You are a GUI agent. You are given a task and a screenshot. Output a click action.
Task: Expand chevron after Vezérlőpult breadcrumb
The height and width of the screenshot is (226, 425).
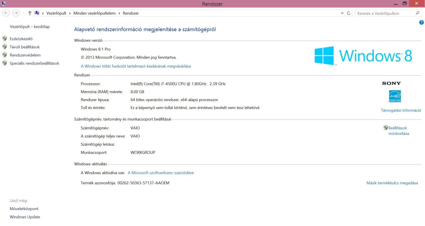(x=70, y=13)
